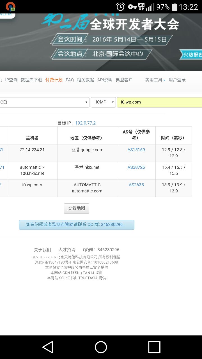
Task: Tap the TAN14 CDN service footer line
Action: click(x=77, y=273)
